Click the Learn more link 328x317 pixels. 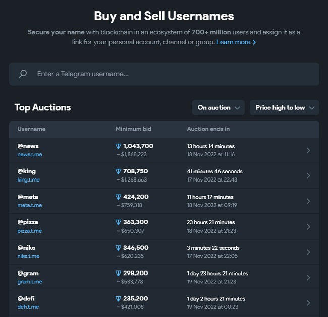236,42
